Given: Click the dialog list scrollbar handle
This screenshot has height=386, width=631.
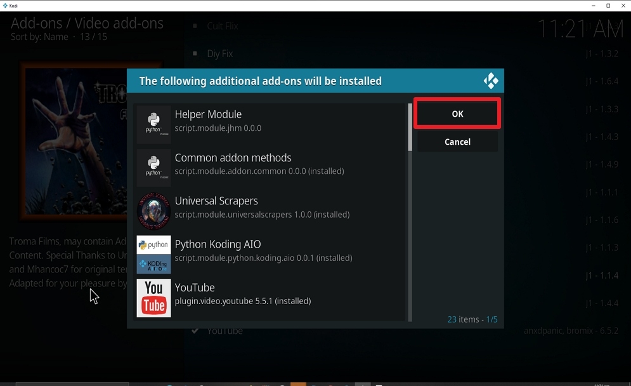Looking at the screenshot, I should tap(410, 128).
